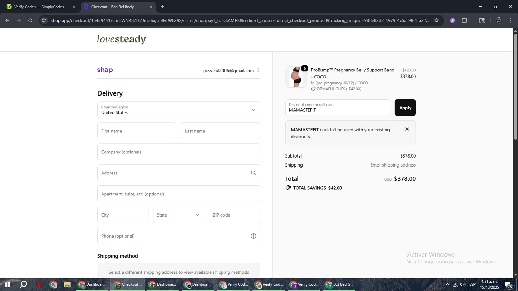This screenshot has width=518, height=291.
Task: Switch to 502 Bad G... taskbar window
Action: pos(339,284)
